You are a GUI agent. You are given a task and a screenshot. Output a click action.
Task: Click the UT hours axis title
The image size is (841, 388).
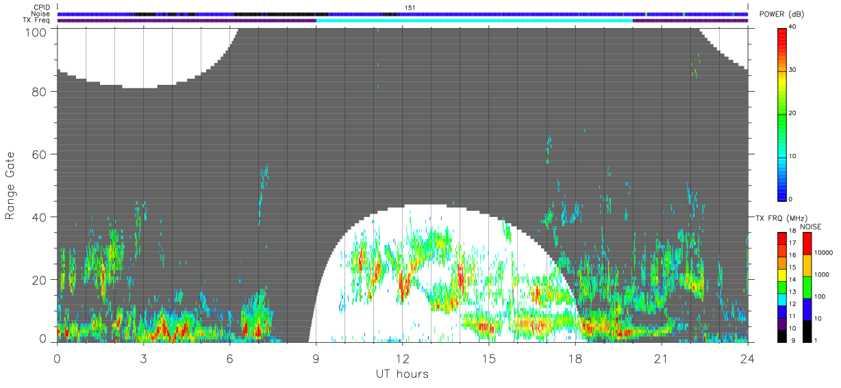coord(402,374)
